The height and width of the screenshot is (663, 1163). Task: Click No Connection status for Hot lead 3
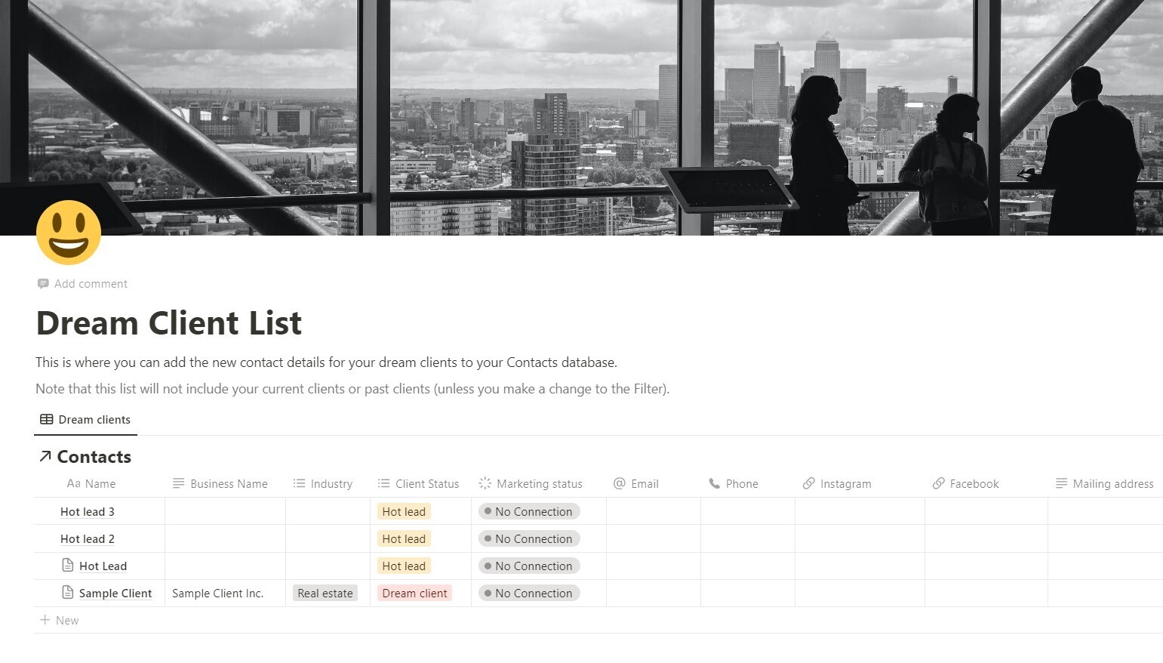point(529,511)
